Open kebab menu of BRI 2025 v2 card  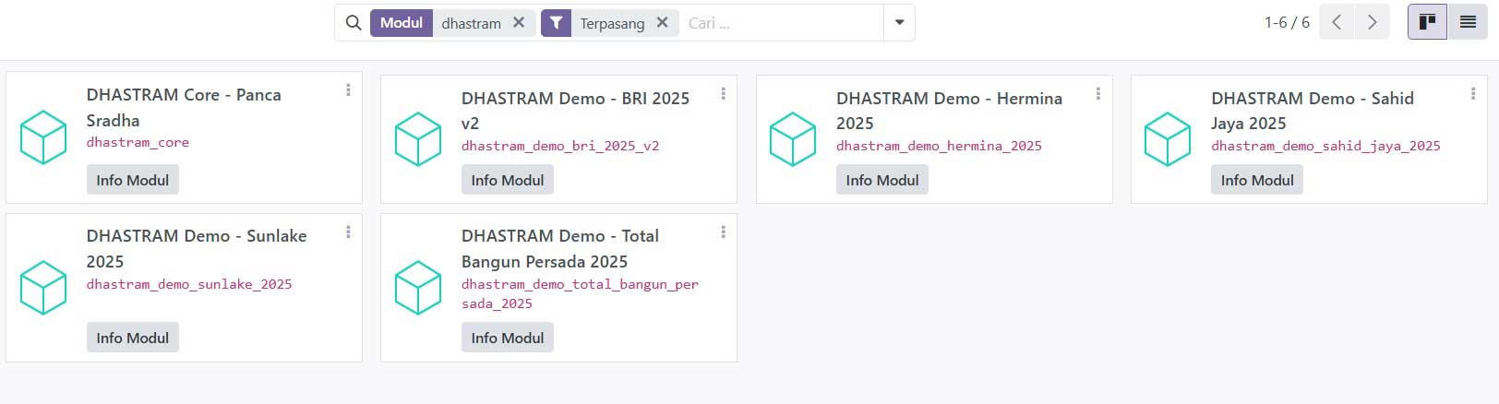[723, 93]
